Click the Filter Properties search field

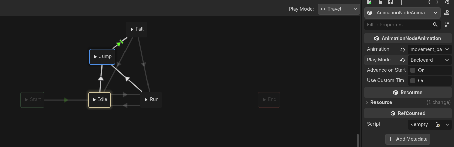coord(398,25)
